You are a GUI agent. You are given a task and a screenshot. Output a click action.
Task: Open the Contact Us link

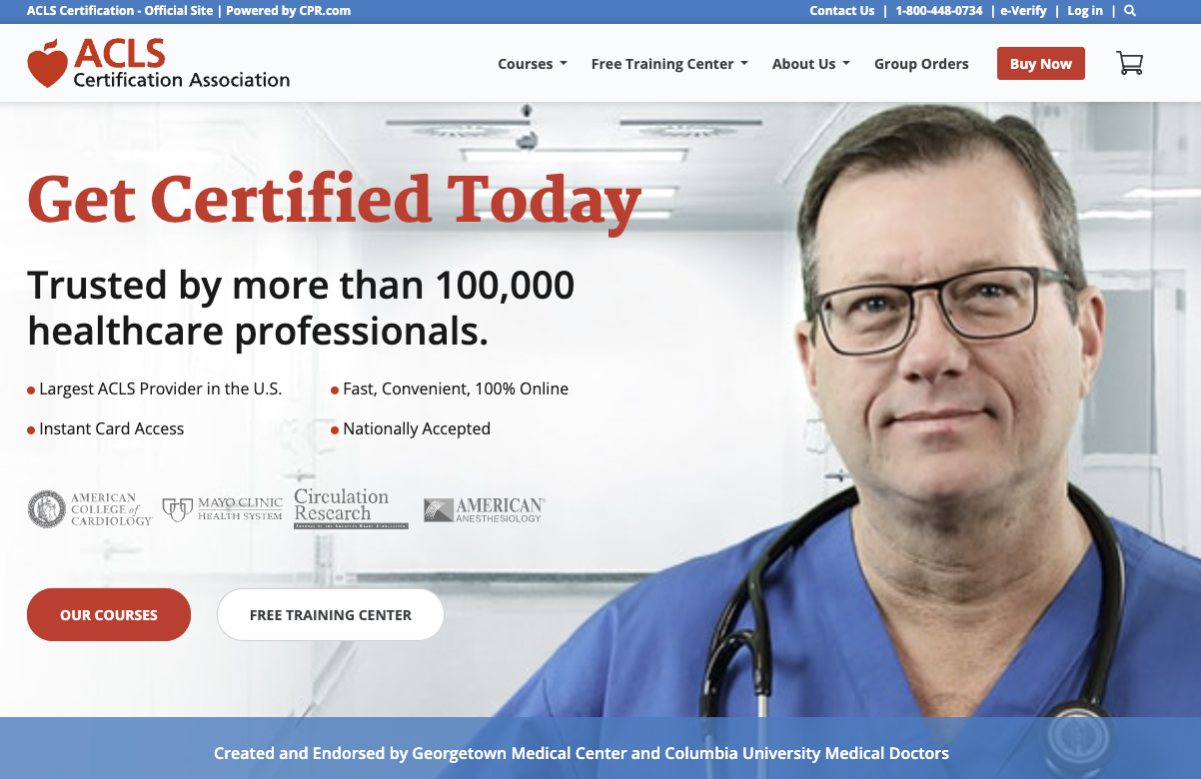(x=841, y=11)
